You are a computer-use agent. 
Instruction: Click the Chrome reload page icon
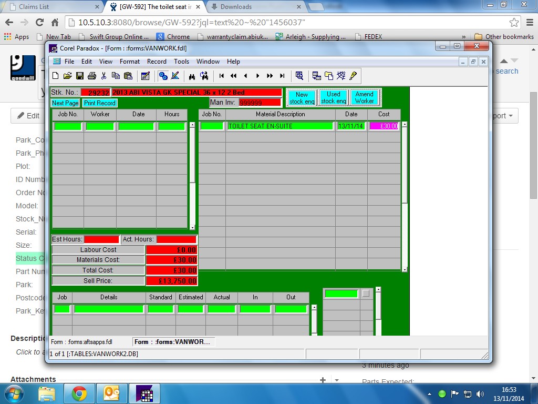tap(40, 22)
